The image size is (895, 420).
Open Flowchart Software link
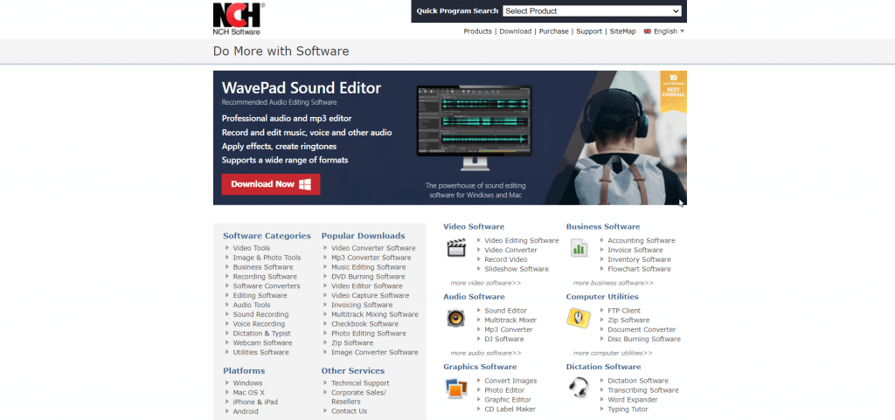[x=639, y=269]
